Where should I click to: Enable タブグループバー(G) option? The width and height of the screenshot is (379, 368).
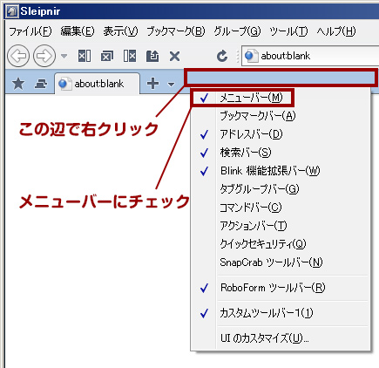pyautogui.click(x=281, y=189)
